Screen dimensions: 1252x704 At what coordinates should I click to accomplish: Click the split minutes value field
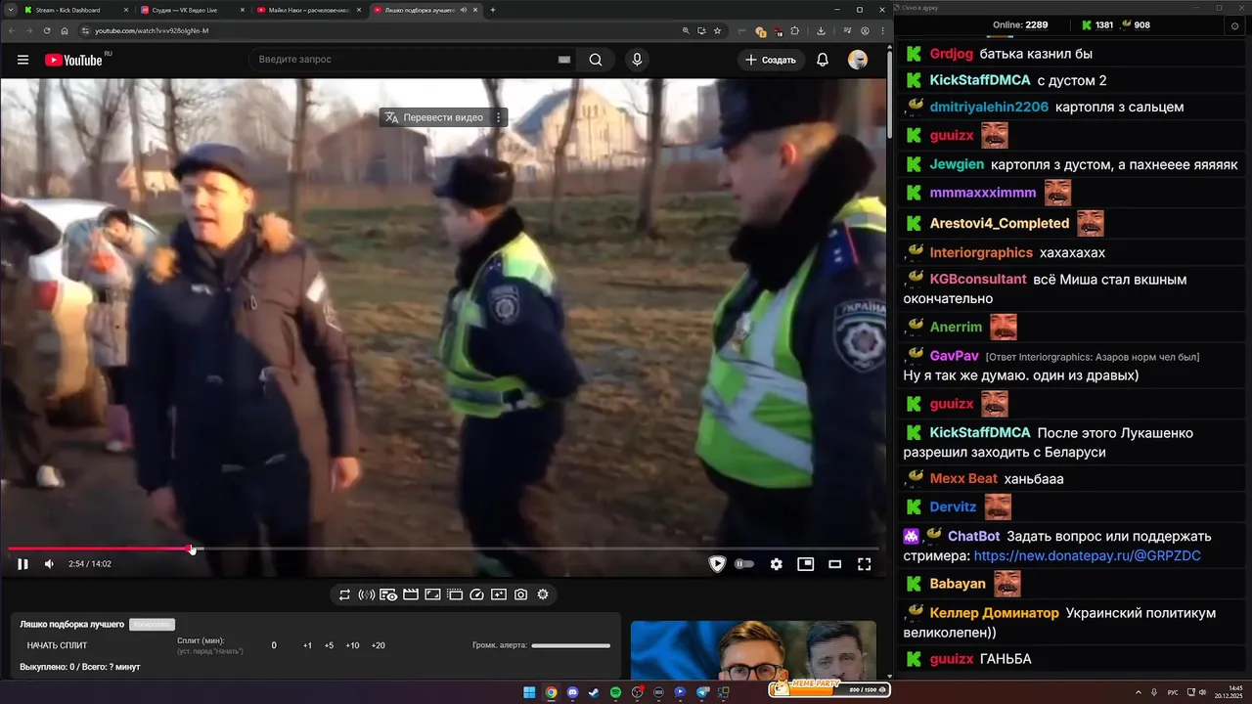coord(274,645)
